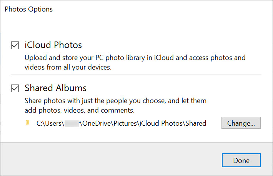273x176 pixels.
Task: Click the yellow folder icon beside the path
Action: (x=27, y=123)
